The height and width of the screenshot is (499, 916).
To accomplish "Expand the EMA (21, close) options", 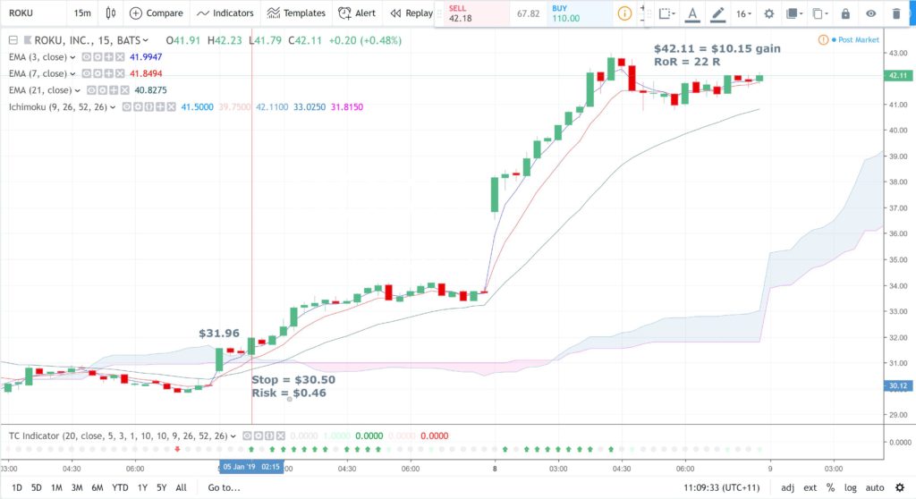I will point(77,90).
